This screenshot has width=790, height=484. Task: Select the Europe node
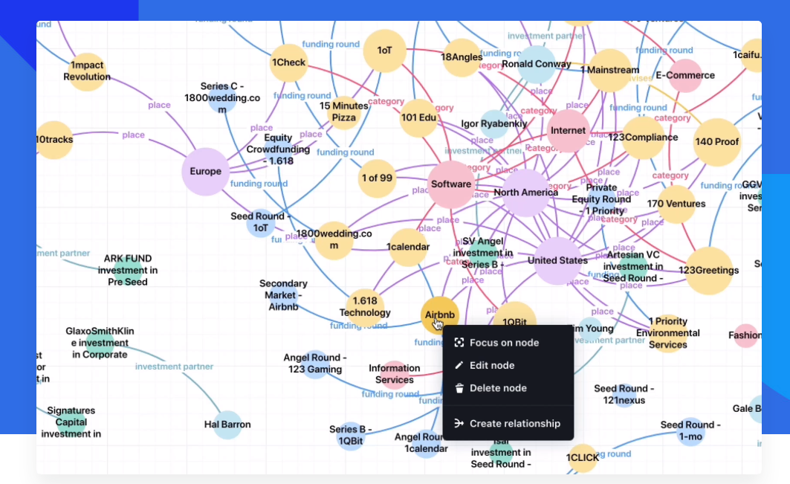[x=206, y=172]
